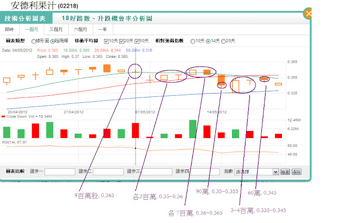Open the 一年 tab
The width and height of the screenshot is (347, 223).
click(103, 29)
